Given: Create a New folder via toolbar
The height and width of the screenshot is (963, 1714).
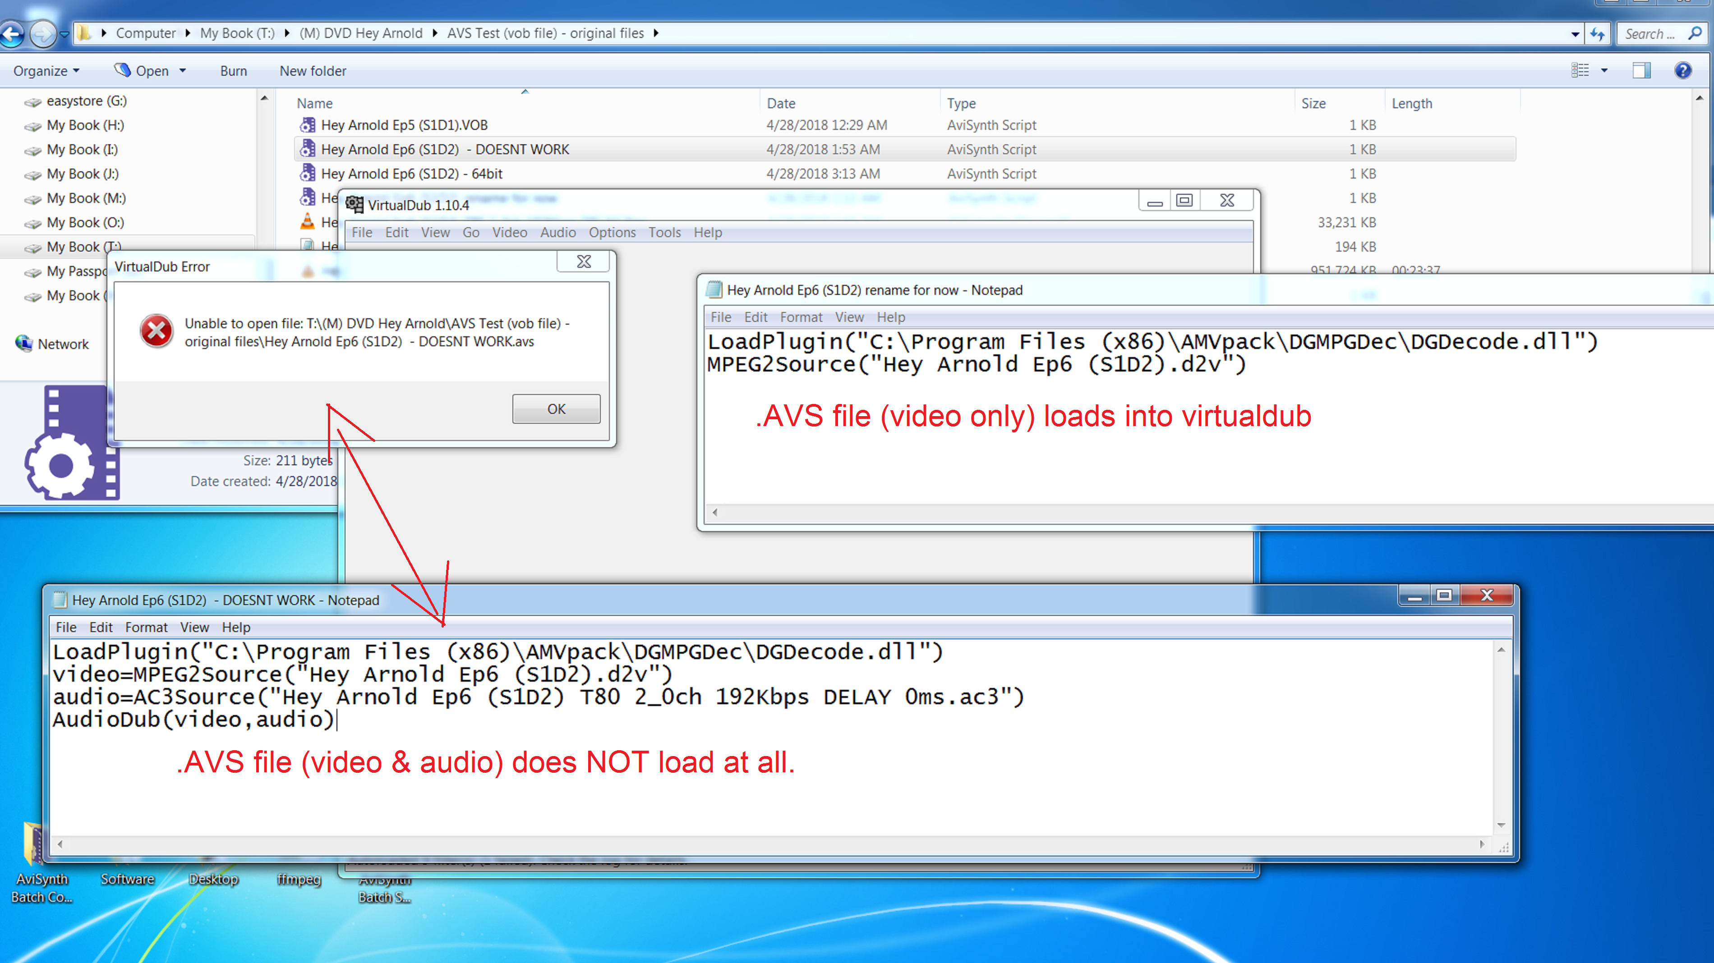Looking at the screenshot, I should tap(313, 71).
